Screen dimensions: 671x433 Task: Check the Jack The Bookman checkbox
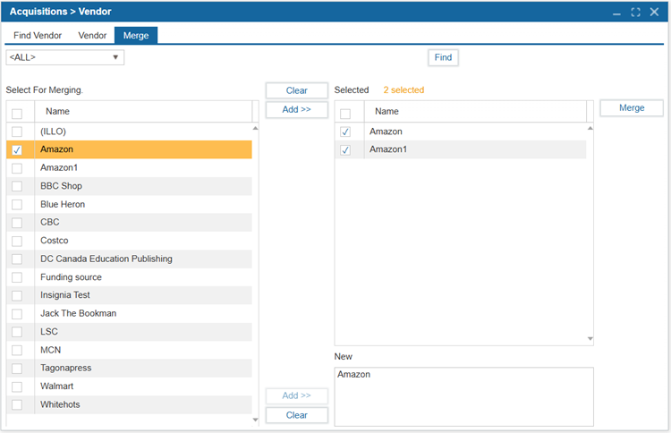tap(17, 314)
